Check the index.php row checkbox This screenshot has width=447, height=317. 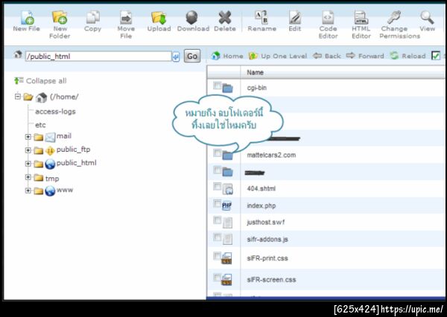pos(218,203)
